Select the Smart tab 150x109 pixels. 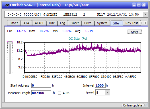tap(75, 23)
